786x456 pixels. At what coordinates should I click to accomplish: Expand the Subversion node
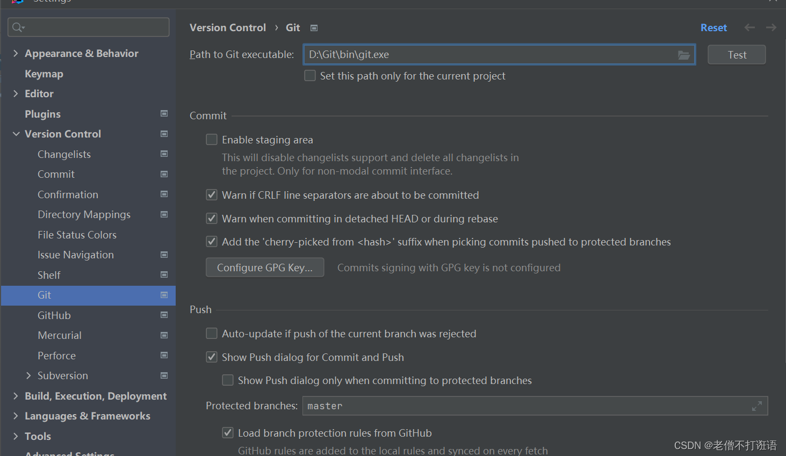point(28,375)
